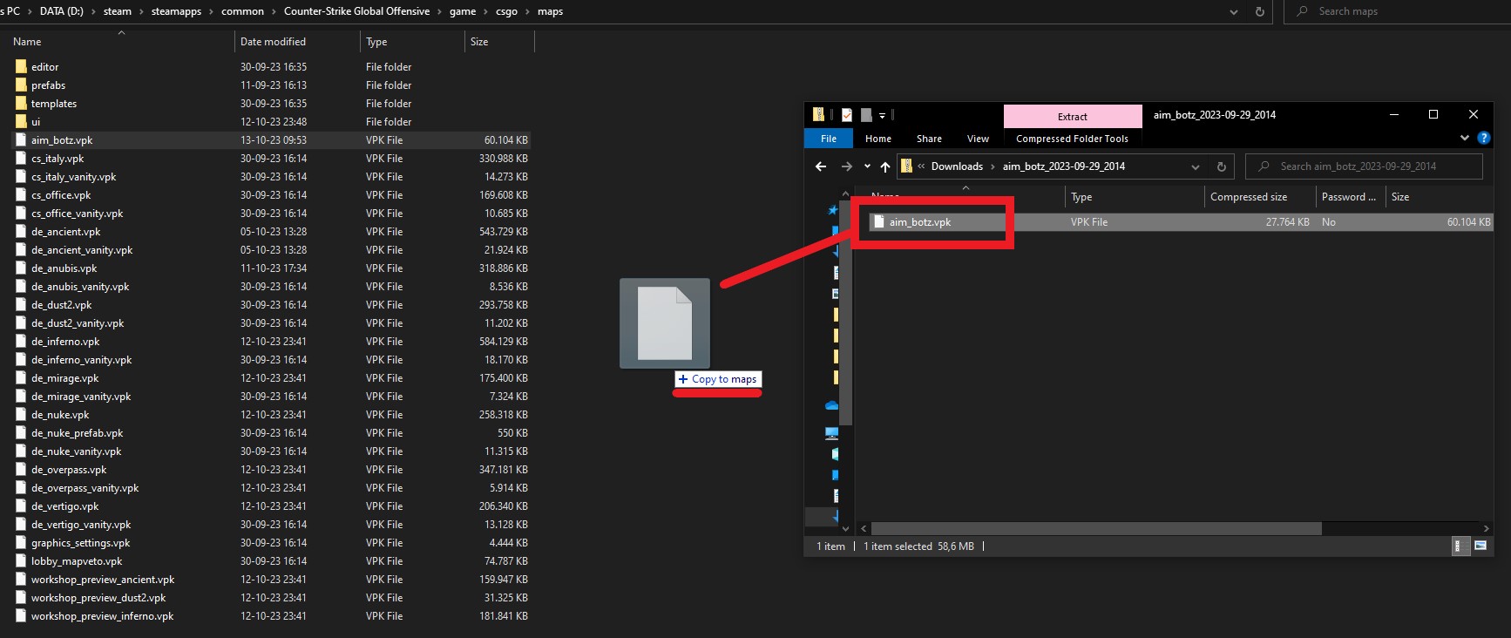Viewport: 1511px width, 638px height.
Task: Click the de_nuke.vpk file icon
Action: click(22, 415)
